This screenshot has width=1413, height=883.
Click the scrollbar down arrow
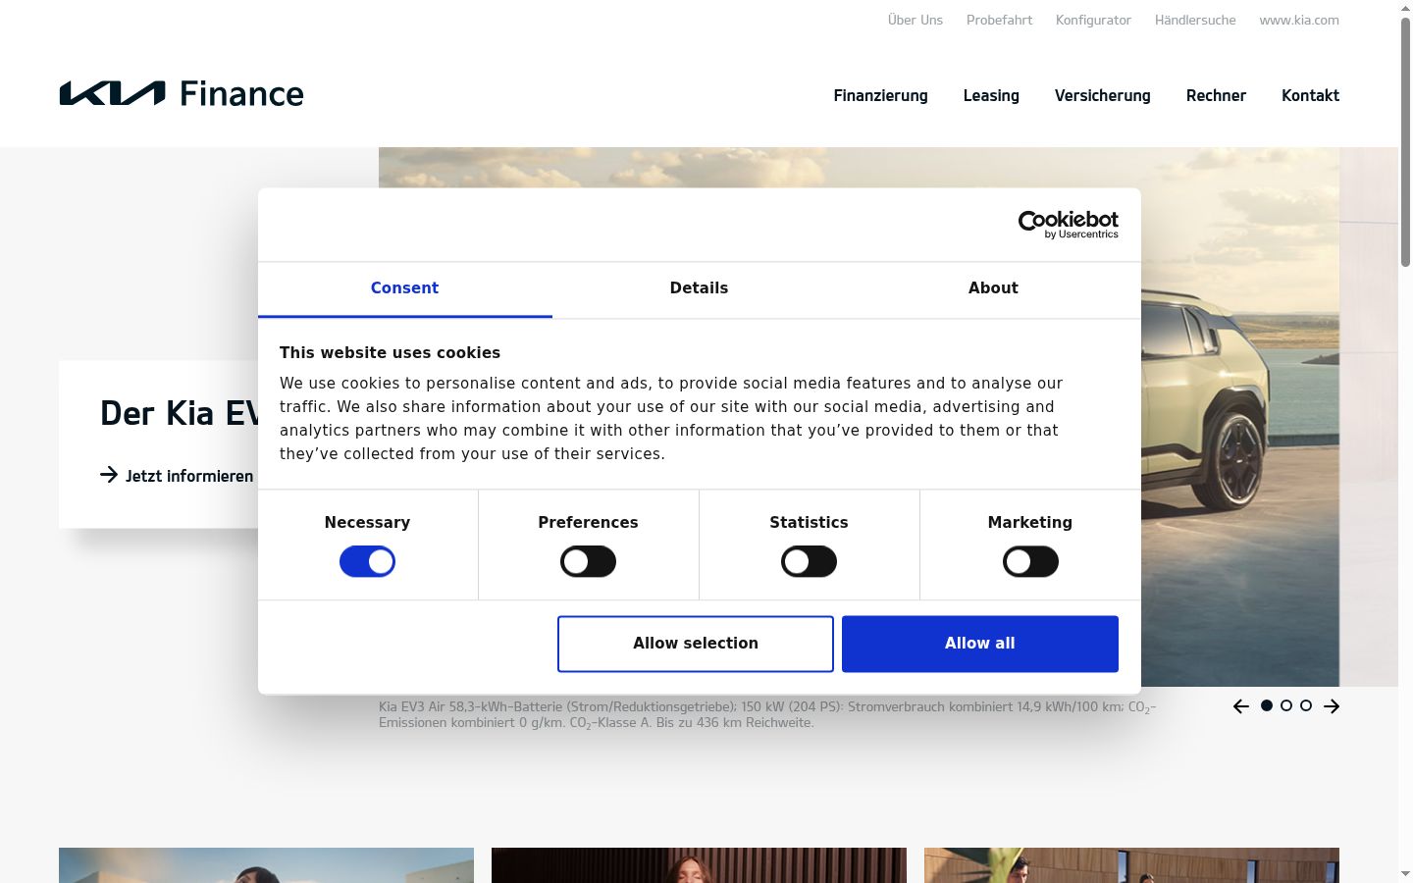pos(1405,873)
